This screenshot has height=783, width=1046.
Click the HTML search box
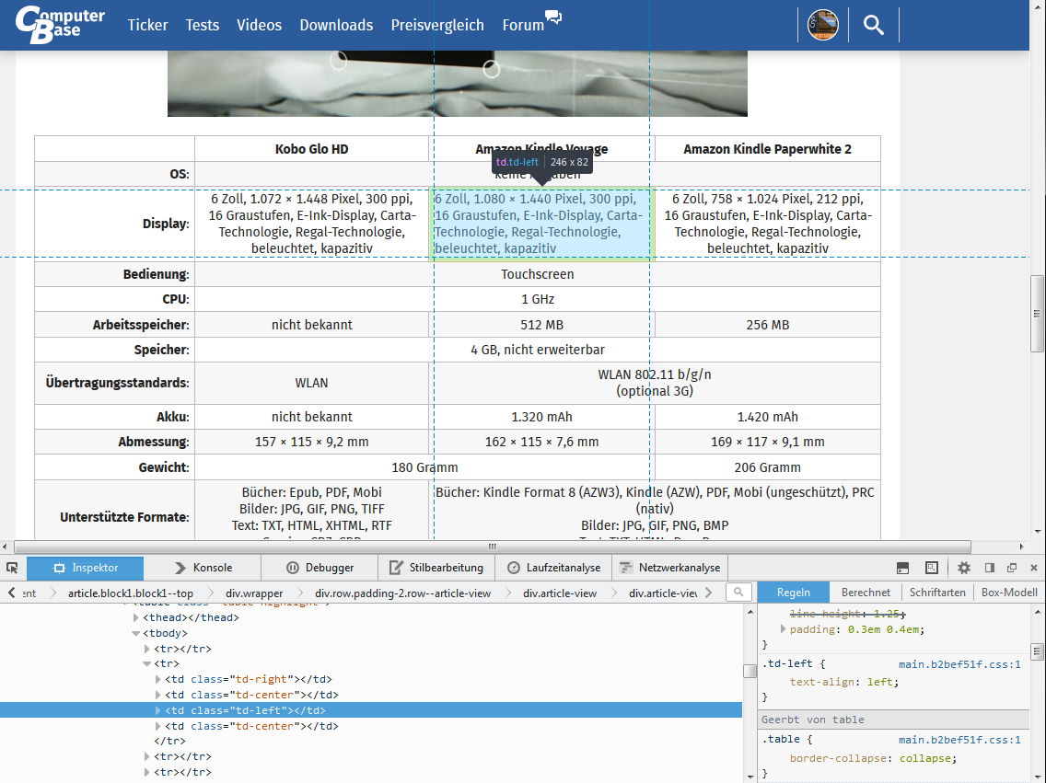(x=738, y=592)
